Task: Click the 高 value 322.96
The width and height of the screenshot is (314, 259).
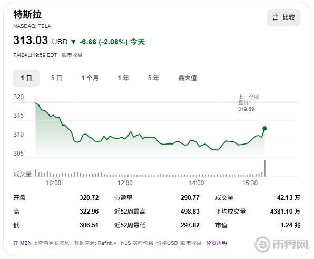Action: pyautogui.click(x=89, y=212)
